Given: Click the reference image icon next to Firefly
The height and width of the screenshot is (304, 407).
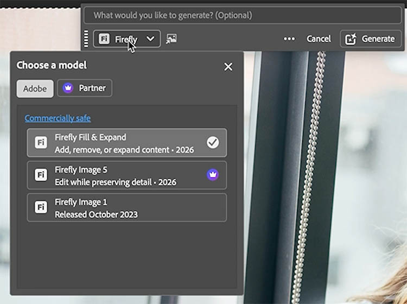Looking at the screenshot, I should click(x=171, y=39).
